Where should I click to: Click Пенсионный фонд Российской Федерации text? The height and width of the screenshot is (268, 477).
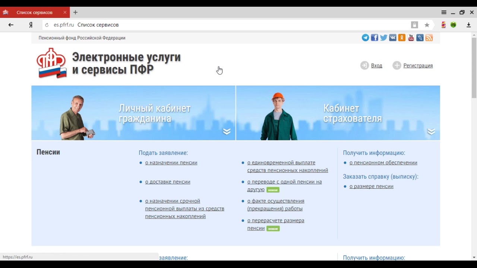82,38
